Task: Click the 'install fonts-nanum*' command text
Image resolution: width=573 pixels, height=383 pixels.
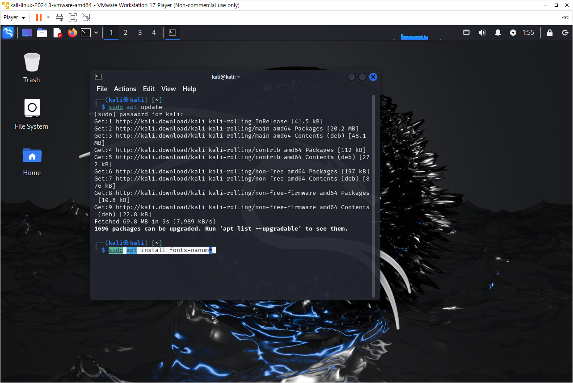Action: (177, 250)
